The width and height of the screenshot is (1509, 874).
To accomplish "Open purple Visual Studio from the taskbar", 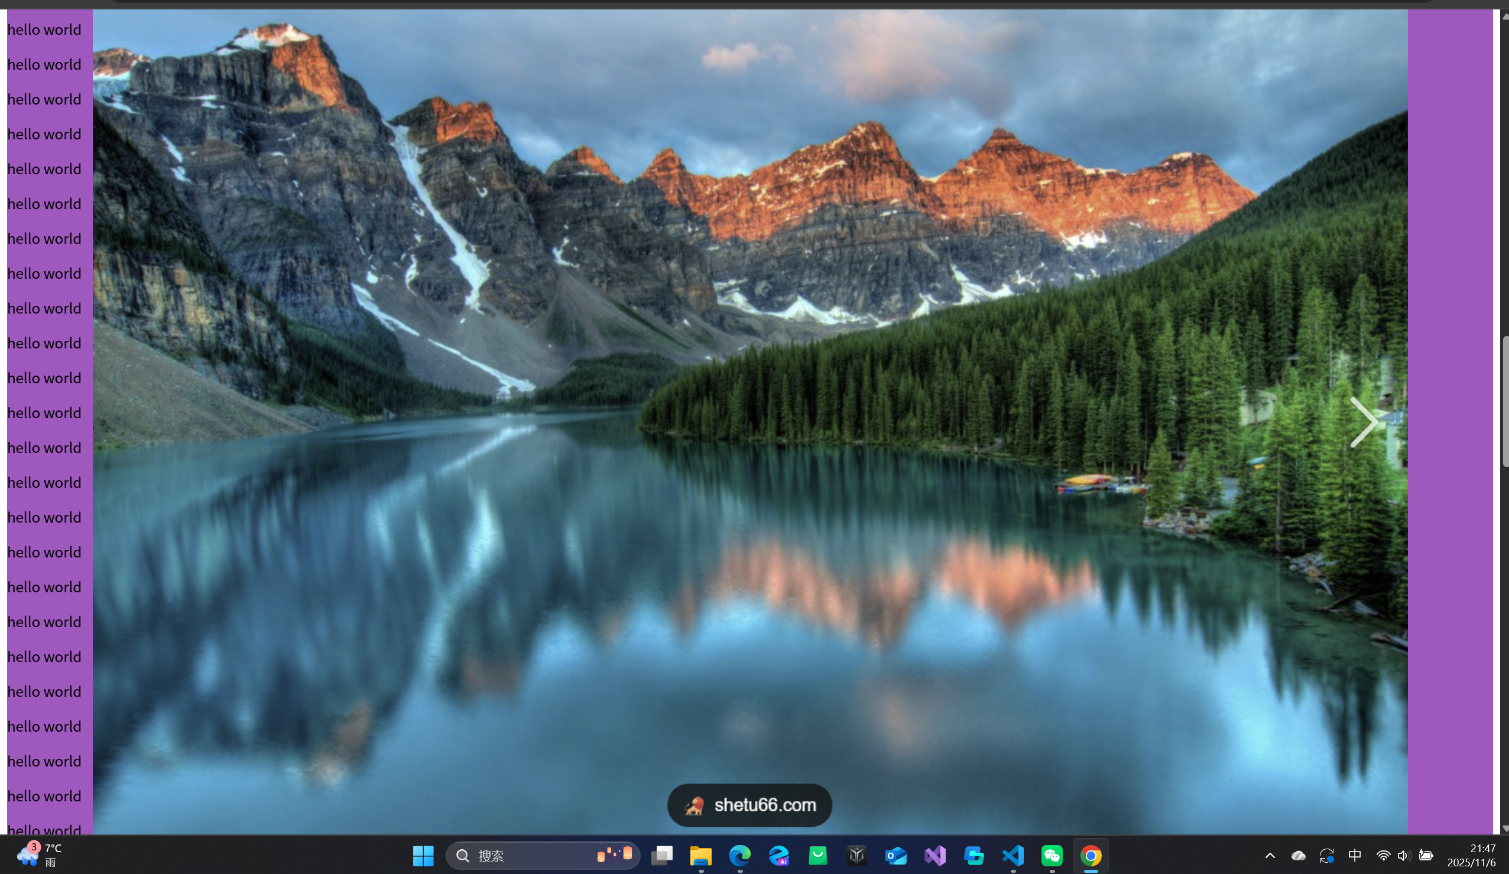I will click(x=934, y=856).
